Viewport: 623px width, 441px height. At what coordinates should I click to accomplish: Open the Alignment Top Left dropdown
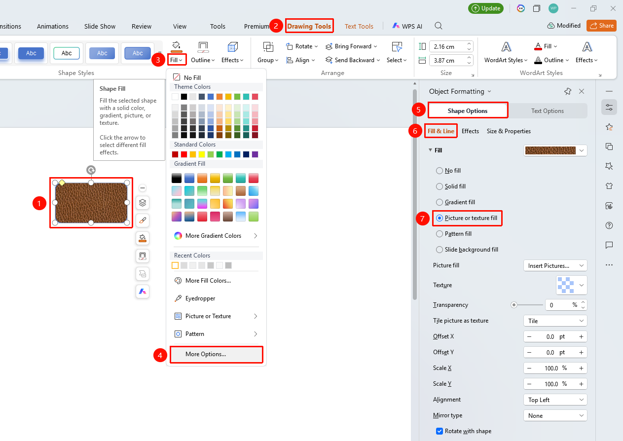[555, 400]
